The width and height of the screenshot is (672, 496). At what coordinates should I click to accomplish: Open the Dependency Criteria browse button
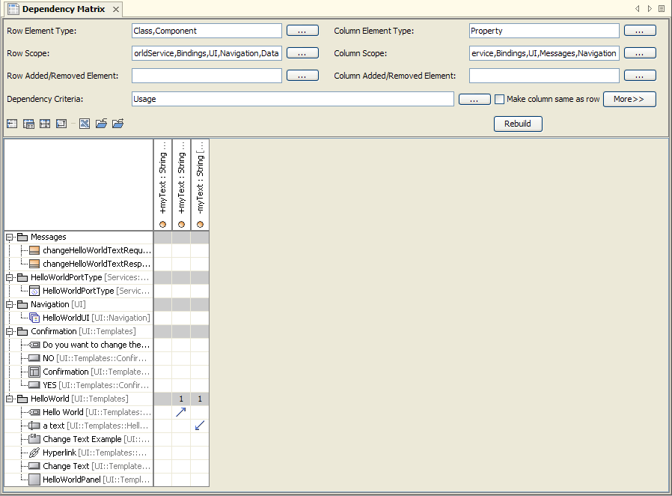474,99
